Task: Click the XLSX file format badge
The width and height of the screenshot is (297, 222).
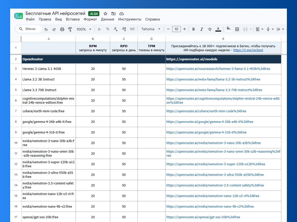Action: click(x=94, y=14)
